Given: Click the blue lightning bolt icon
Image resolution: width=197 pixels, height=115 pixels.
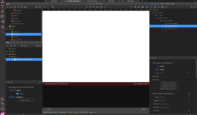Looking at the screenshot, I should tap(132, 7).
